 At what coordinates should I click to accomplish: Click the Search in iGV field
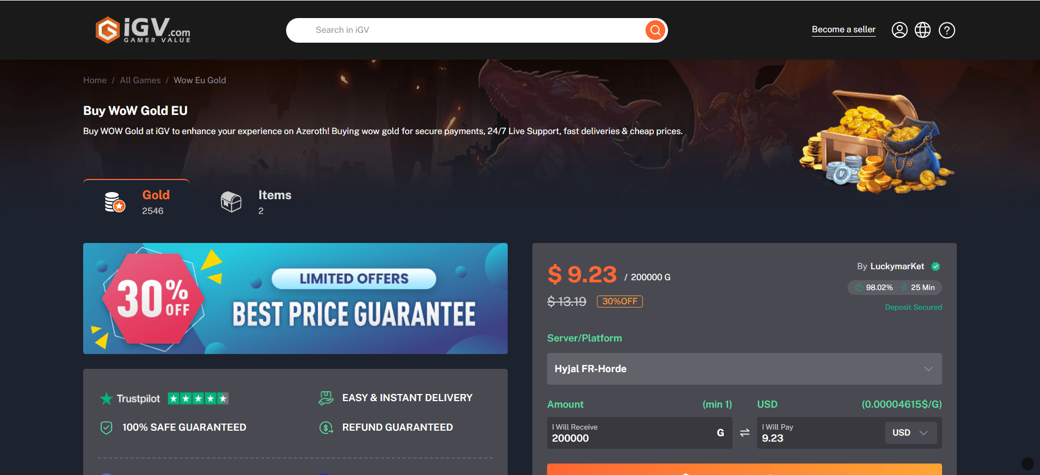[465, 30]
